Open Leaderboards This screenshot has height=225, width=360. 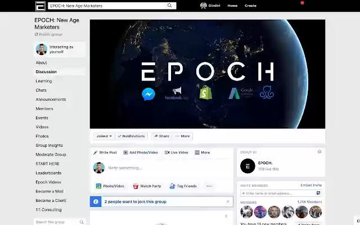(x=48, y=173)
